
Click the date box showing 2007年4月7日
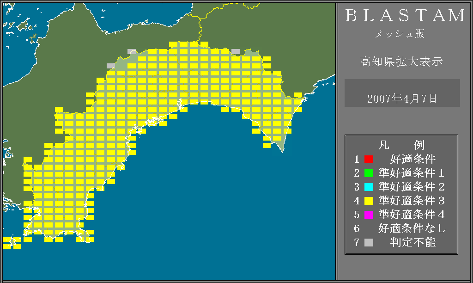click(x=402, y=98)
